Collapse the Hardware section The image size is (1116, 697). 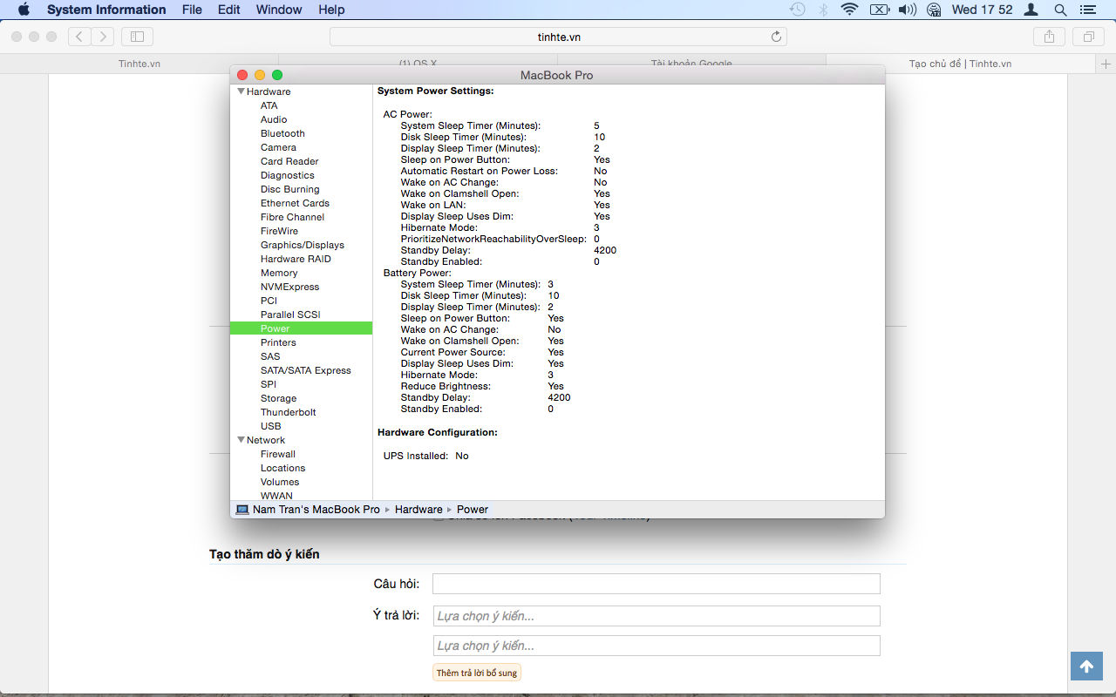(242, 91)
